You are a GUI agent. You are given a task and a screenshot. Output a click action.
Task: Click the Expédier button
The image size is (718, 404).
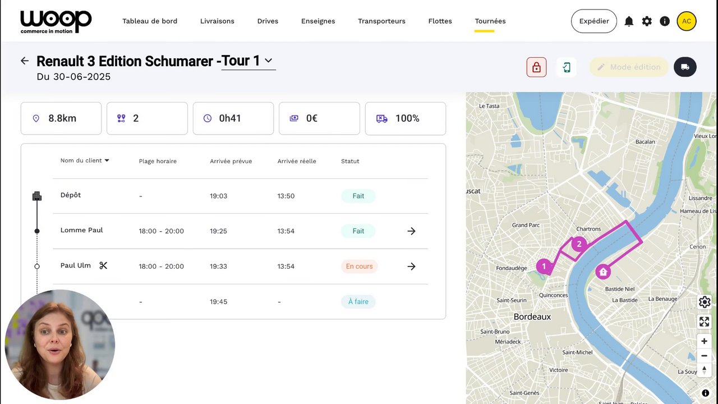tap(594, 21)
